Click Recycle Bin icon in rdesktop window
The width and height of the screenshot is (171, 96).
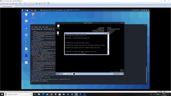coord(58,26)
